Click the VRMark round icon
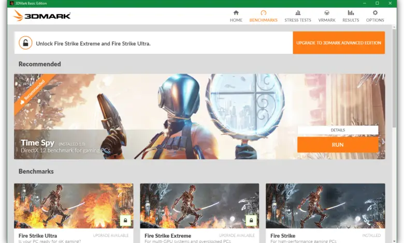This screenshot has height=243, width=404. [327, 12]
